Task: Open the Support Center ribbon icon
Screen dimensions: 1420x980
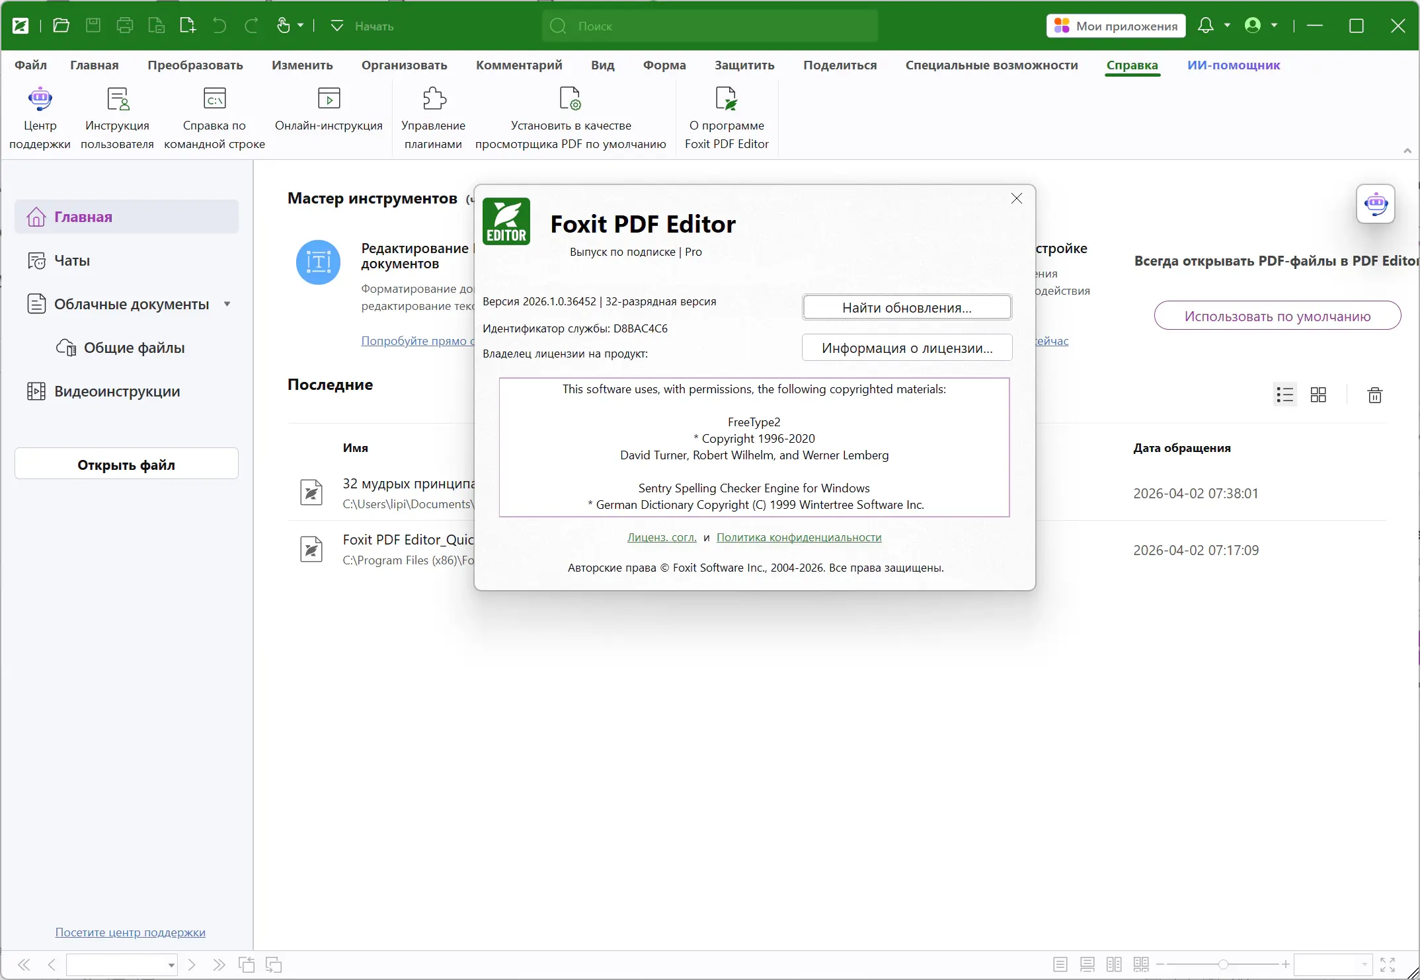Action: coord(40,99)
